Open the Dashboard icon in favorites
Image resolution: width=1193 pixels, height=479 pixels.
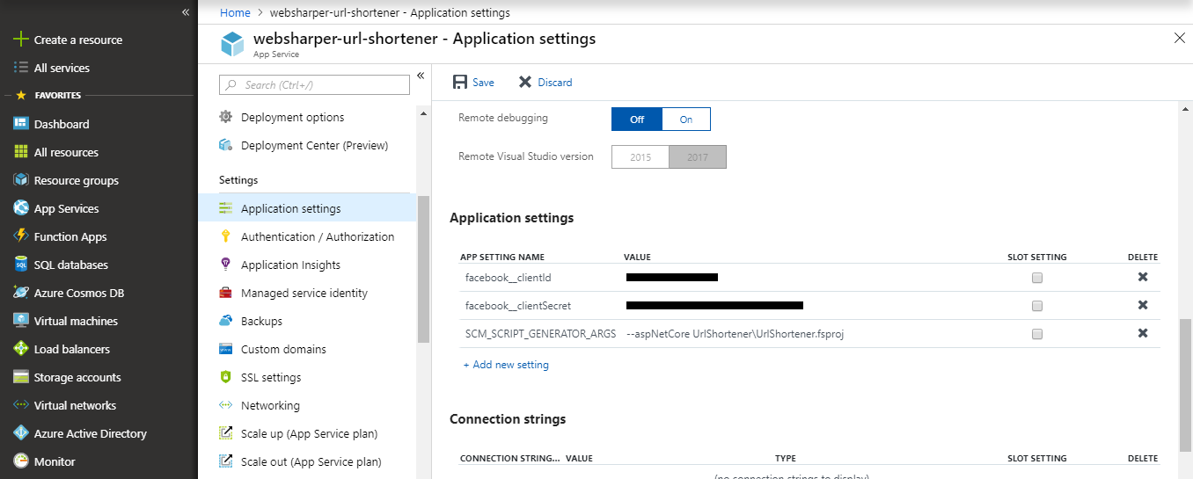[21, 124]
